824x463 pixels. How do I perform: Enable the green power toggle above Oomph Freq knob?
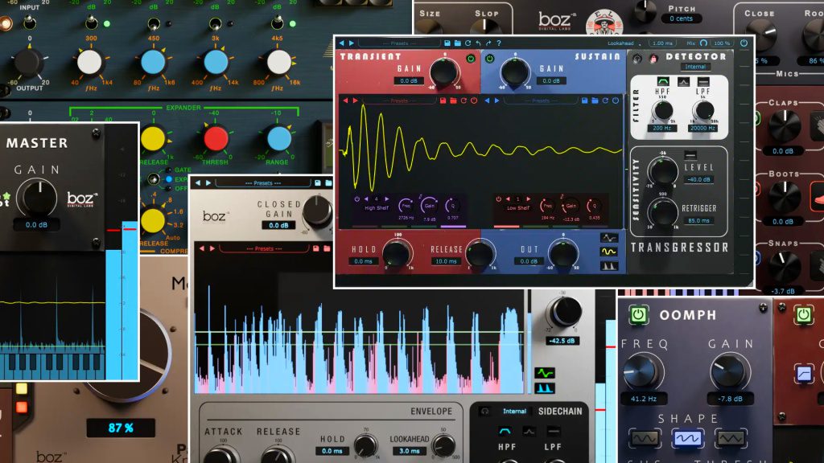point(639,316)
